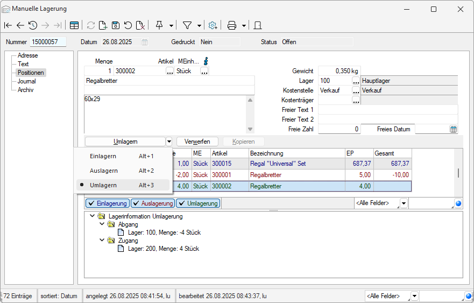474x303 pixels.
Task: Jump to the first record arrow
Action: (8, 25)
